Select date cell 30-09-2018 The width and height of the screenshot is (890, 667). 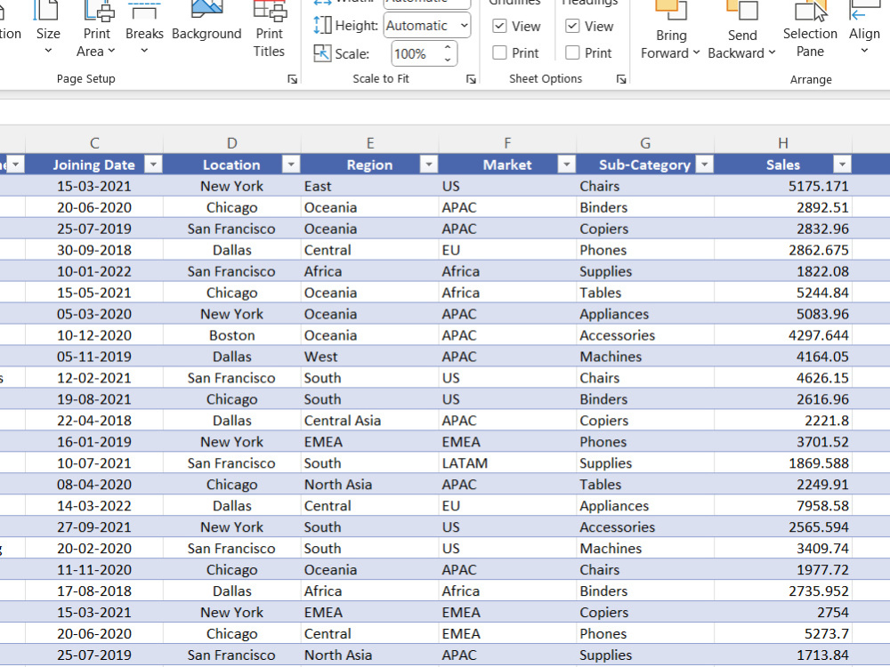(94, 250)
